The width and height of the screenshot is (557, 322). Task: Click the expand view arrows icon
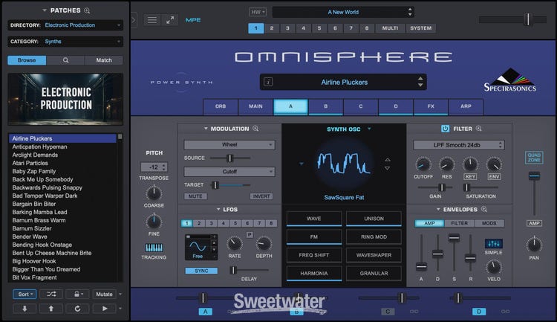coord(172,19)
